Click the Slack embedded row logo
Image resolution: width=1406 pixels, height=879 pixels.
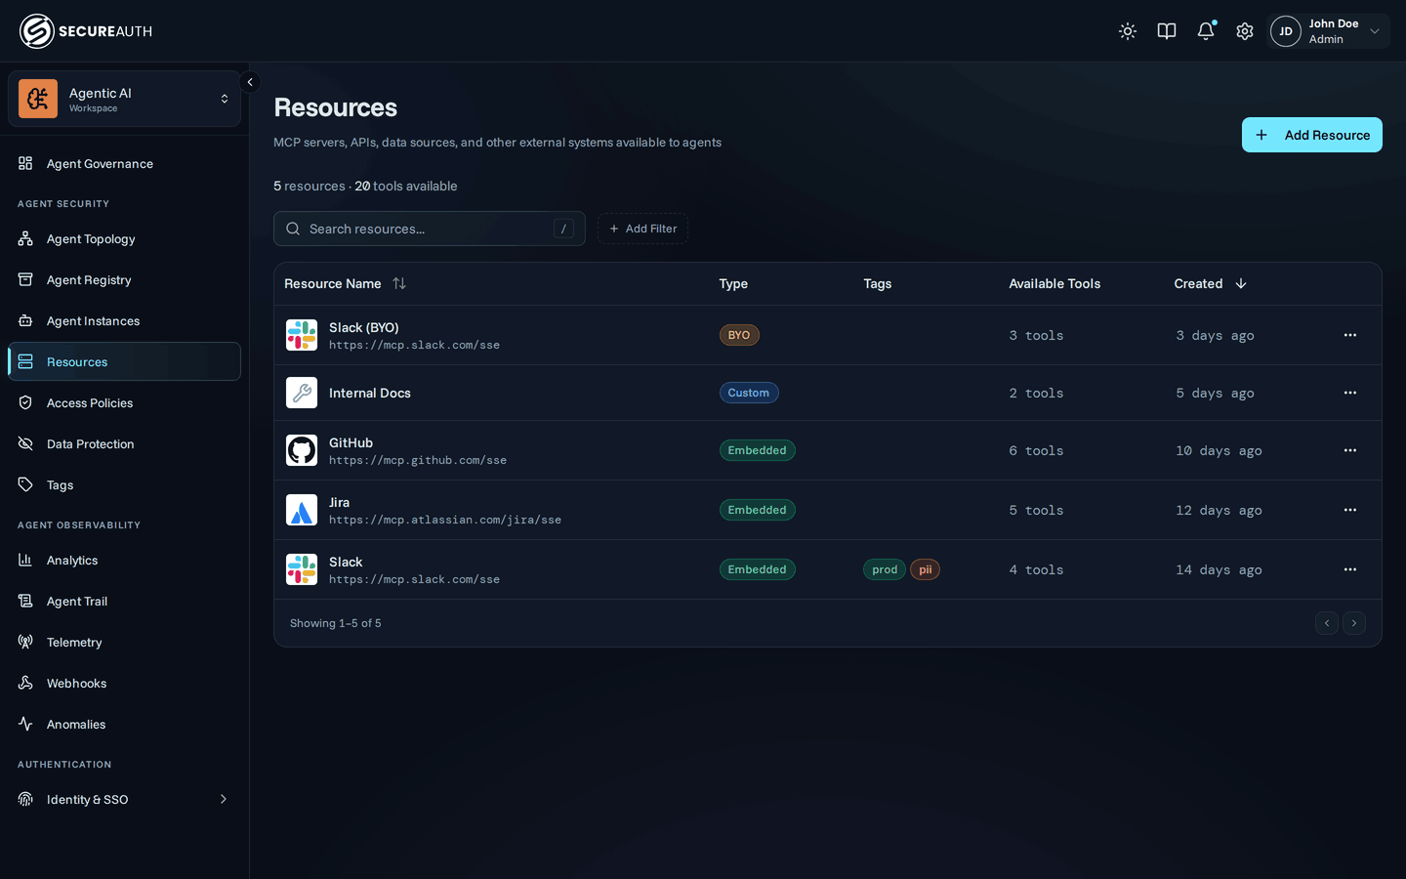point(302,569)
